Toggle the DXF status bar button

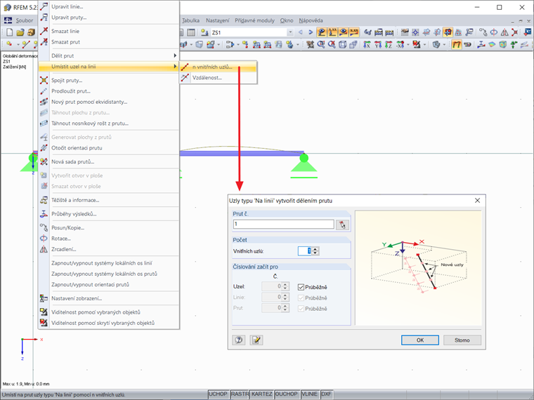click(326, 394)
